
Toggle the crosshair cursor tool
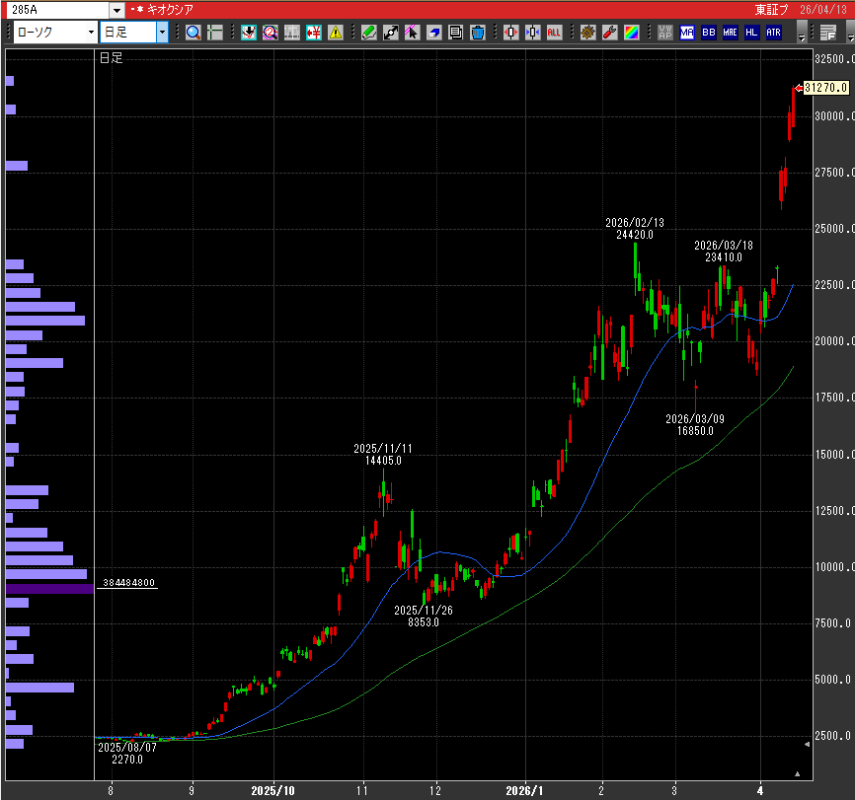pos(215,33)
